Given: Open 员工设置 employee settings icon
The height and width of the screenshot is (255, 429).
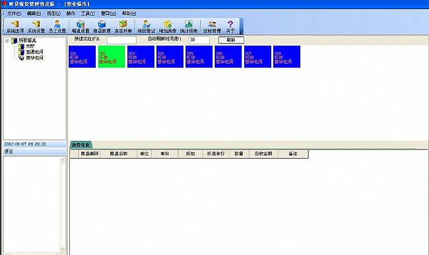Looking at the screenshot, I should pyautogui.click(x=57, y=27).
